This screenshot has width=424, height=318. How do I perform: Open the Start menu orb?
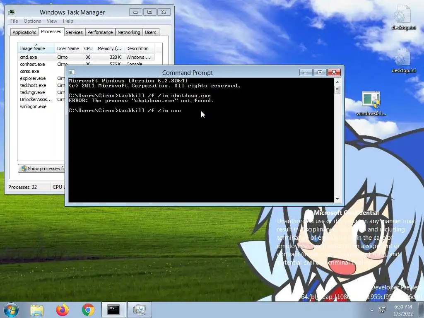(x=11, y=310)
